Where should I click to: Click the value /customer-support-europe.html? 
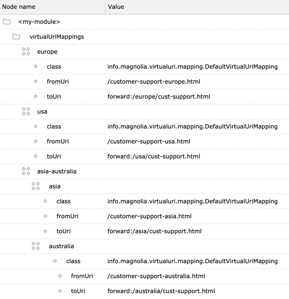pos(154,82)
